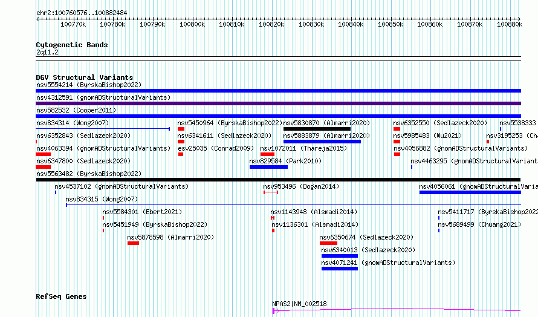Click the nsv5584301 (Ebert2021) label
This screenshot has height=317, width=538.
[143, 212]
